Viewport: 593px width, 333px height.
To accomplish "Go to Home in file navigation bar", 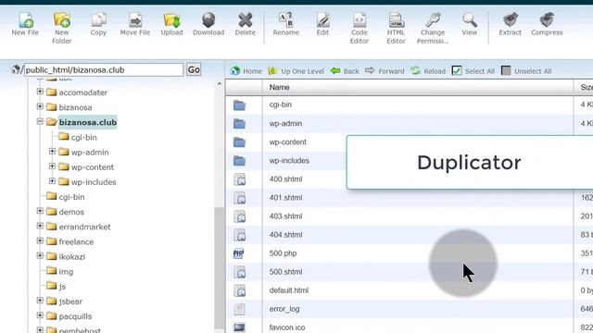I will (x=246, y=71).
